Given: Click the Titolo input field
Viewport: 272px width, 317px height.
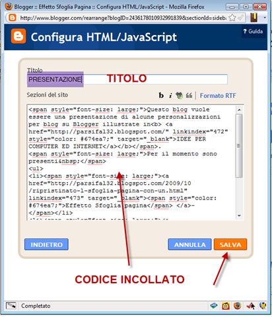Looking at the screenshot, I should pos(127,79).
